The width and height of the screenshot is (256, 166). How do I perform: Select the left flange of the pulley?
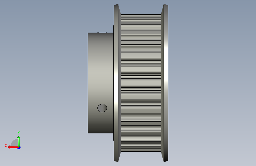tap(117, 83)
